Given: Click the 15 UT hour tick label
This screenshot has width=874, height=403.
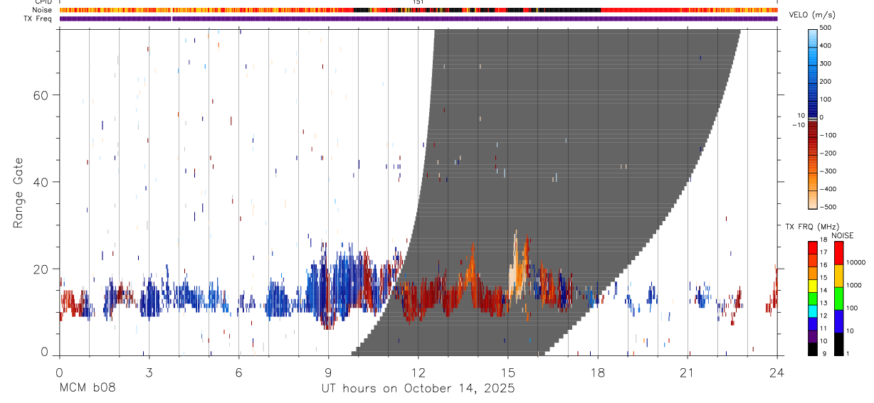Looking at the screenshot, I should [507, 372].
